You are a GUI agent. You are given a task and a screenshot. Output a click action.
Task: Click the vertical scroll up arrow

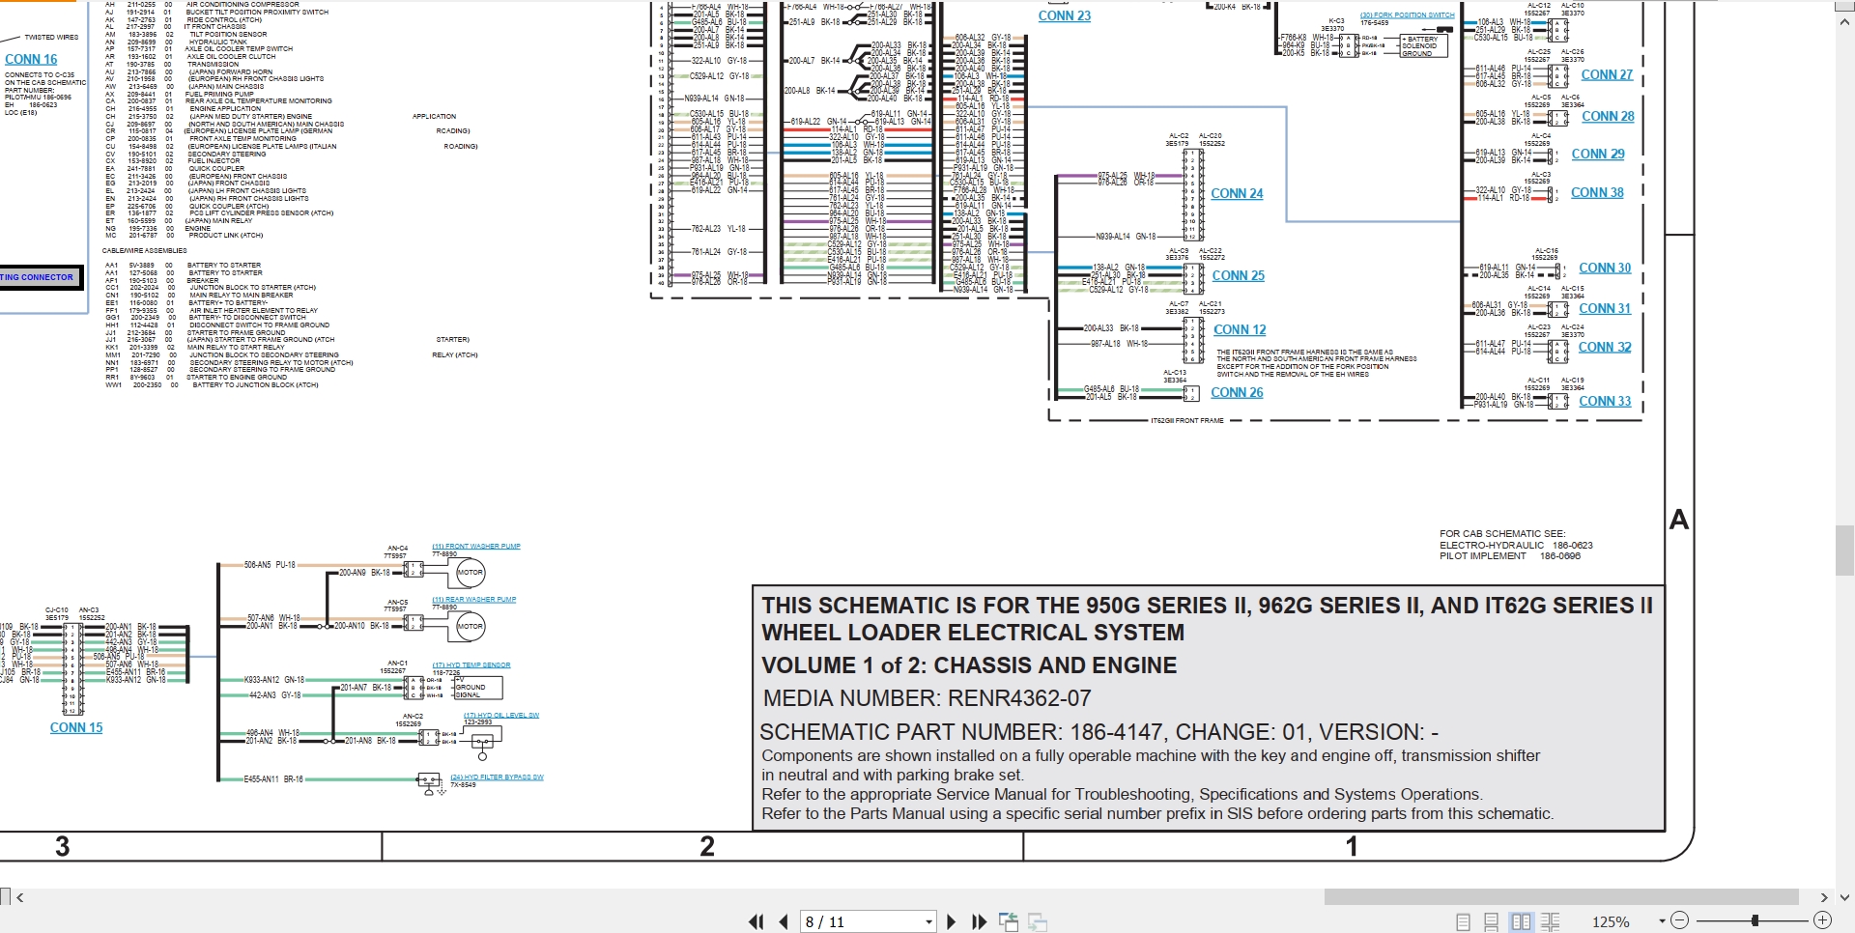point(1844,23)
